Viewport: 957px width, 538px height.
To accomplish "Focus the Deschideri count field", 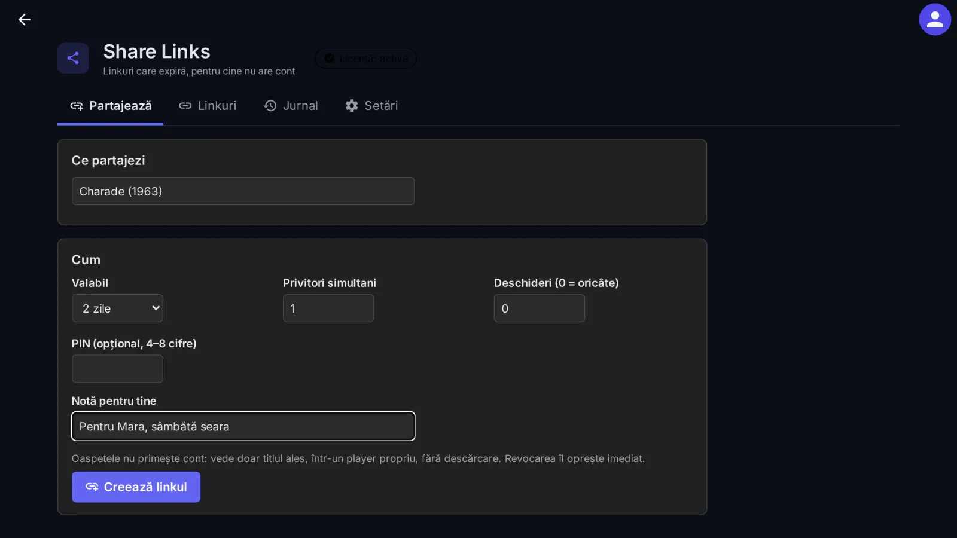I will 540,308.
